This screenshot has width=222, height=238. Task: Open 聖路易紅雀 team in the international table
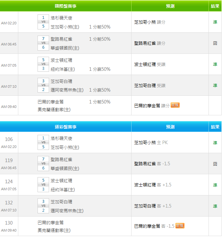61,39
